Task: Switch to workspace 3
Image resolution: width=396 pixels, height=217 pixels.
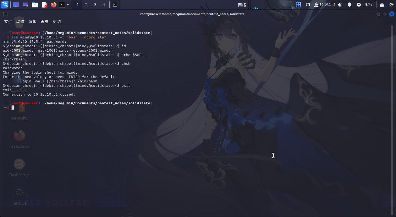Action: click(95, 5)
